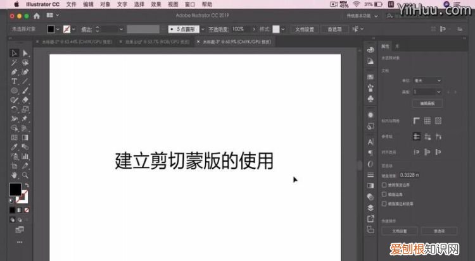Select the Shaper/Pencil tool
The image size is (475, 261).
tap(14, 100)
